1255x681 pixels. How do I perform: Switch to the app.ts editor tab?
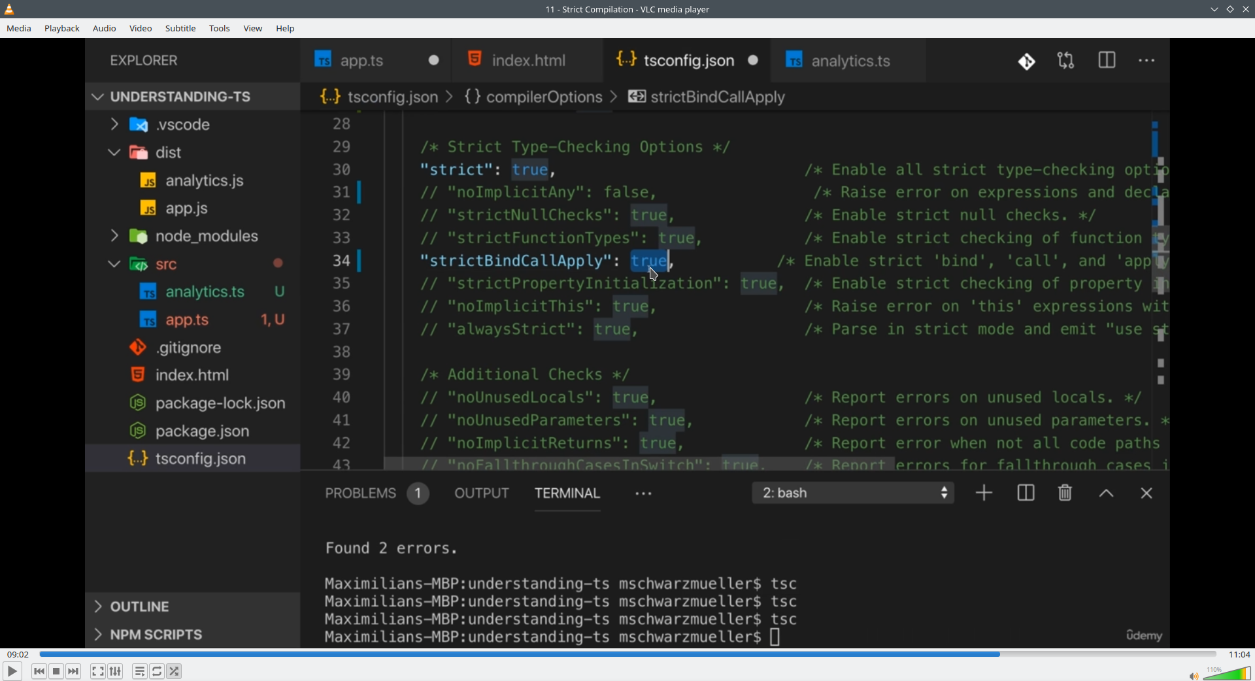tap(376, 61)
